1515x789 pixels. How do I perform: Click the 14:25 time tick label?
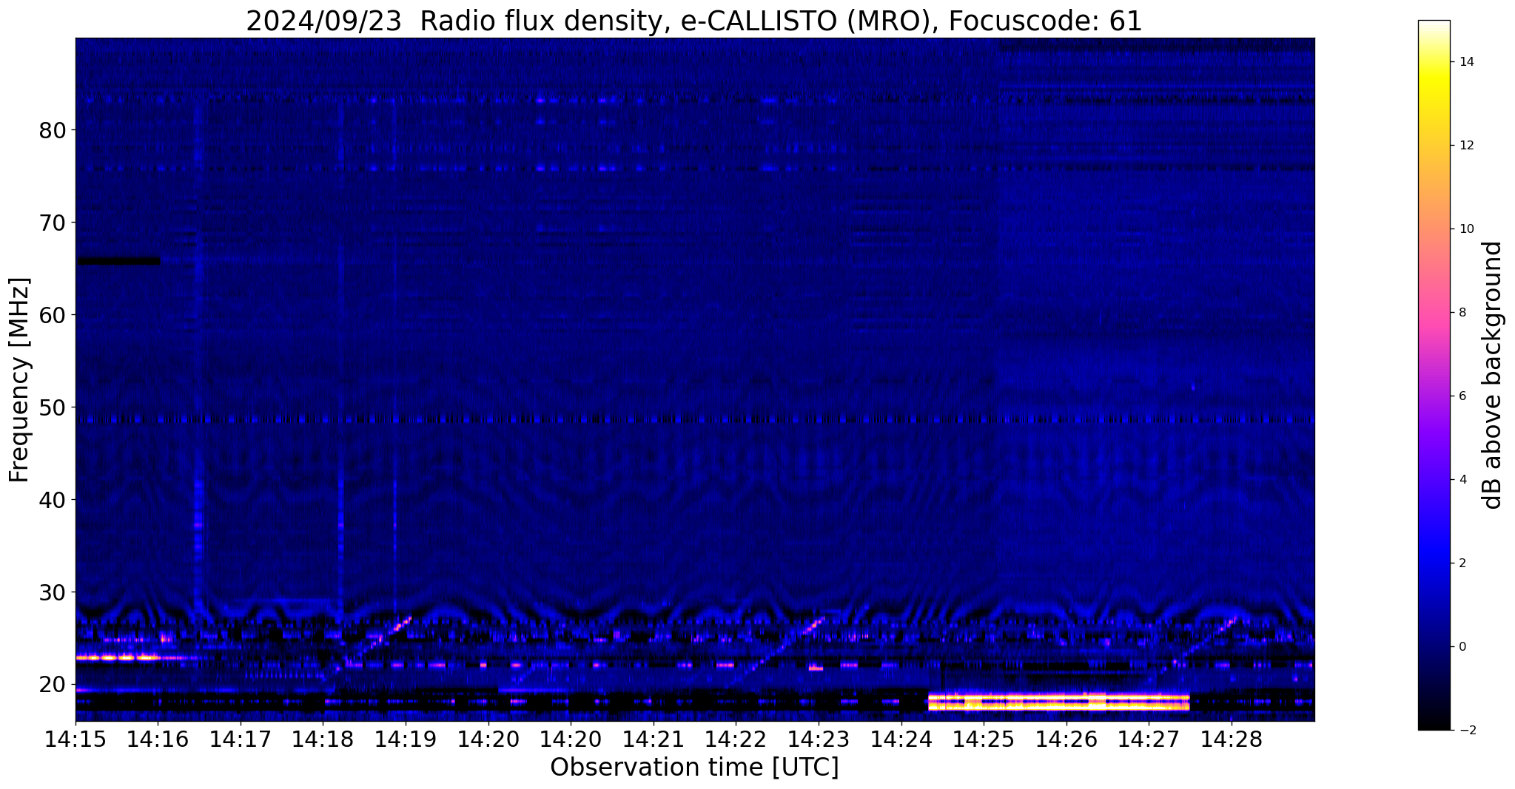point(984,739)
